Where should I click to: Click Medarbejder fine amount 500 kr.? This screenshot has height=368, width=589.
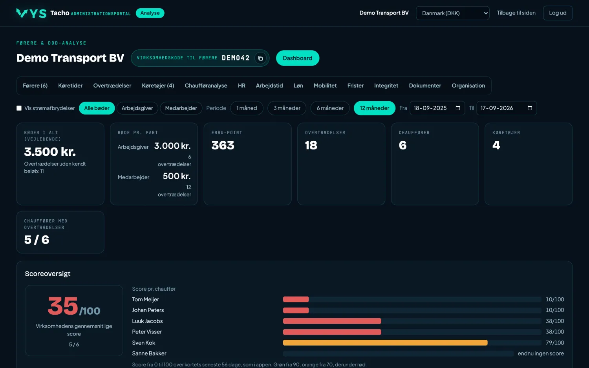point(177,176)
